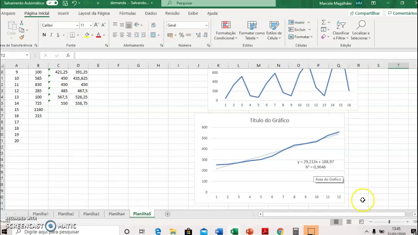The height and width of the screenshot is (235, 418).
Task: Switch to the Exibir tab
Action: click(x=193, y=13)
